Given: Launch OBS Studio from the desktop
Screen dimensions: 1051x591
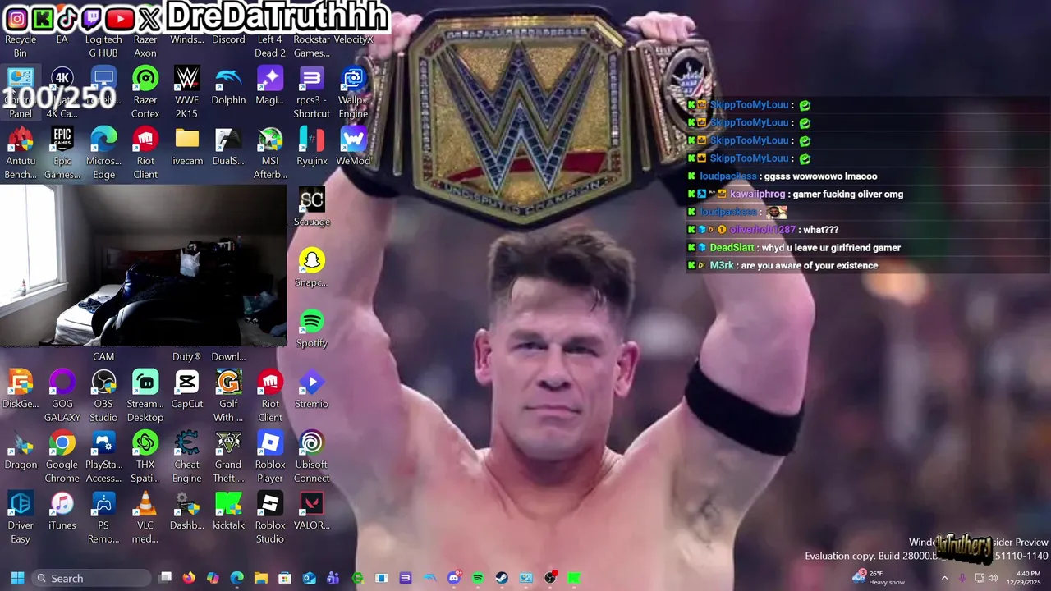Looking at the screenshot, I should click(x=103, y=396).
